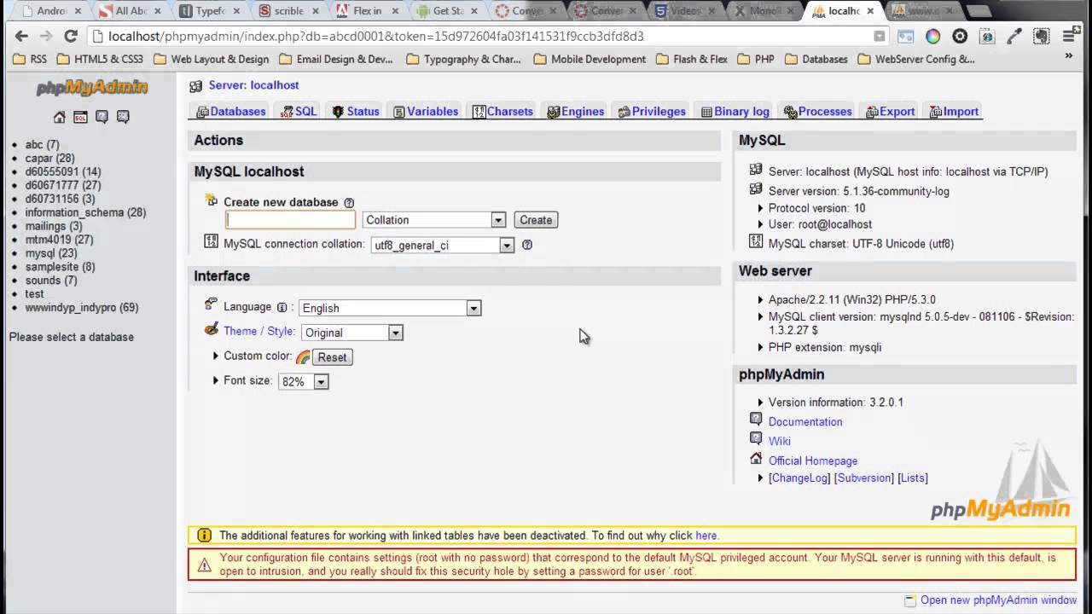Viewport: 1092px width, 614px height.
Task: Click the MySQL documentation icon in sidebar
Action: (x=123, y=117)
